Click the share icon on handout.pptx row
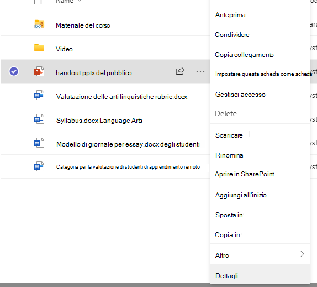The width and height of the screenshot is (317, 287). click(x=180, y=71)
